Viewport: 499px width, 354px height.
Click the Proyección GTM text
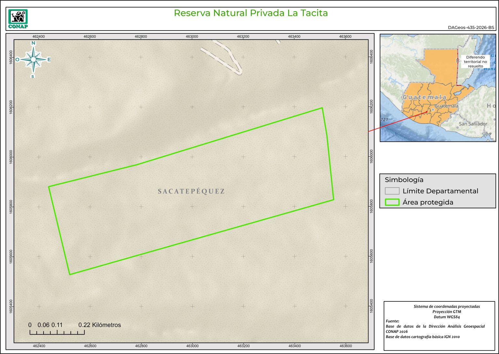446,312
